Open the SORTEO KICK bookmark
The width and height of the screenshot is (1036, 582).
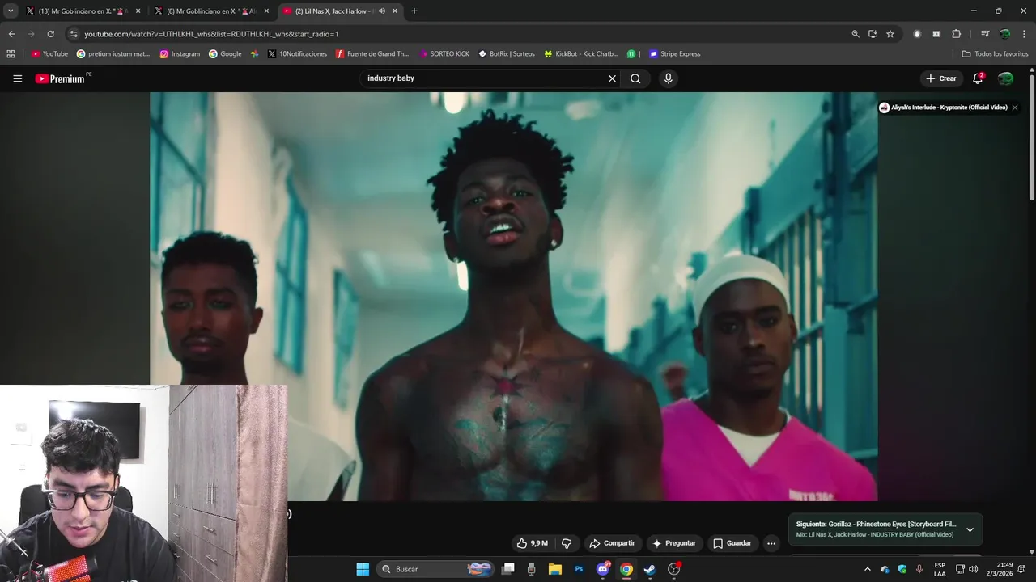tap(444, 54)
